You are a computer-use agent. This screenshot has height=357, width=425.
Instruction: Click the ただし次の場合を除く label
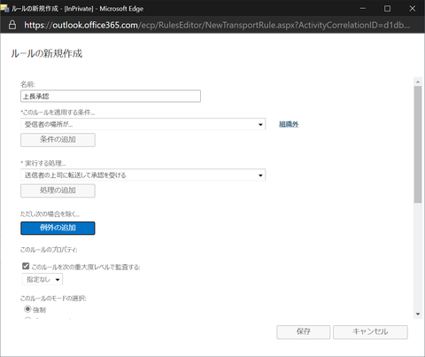[50, 214]
